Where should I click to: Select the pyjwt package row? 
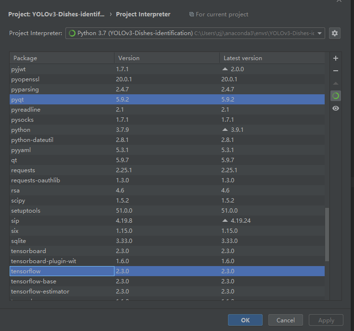point(167,69)
